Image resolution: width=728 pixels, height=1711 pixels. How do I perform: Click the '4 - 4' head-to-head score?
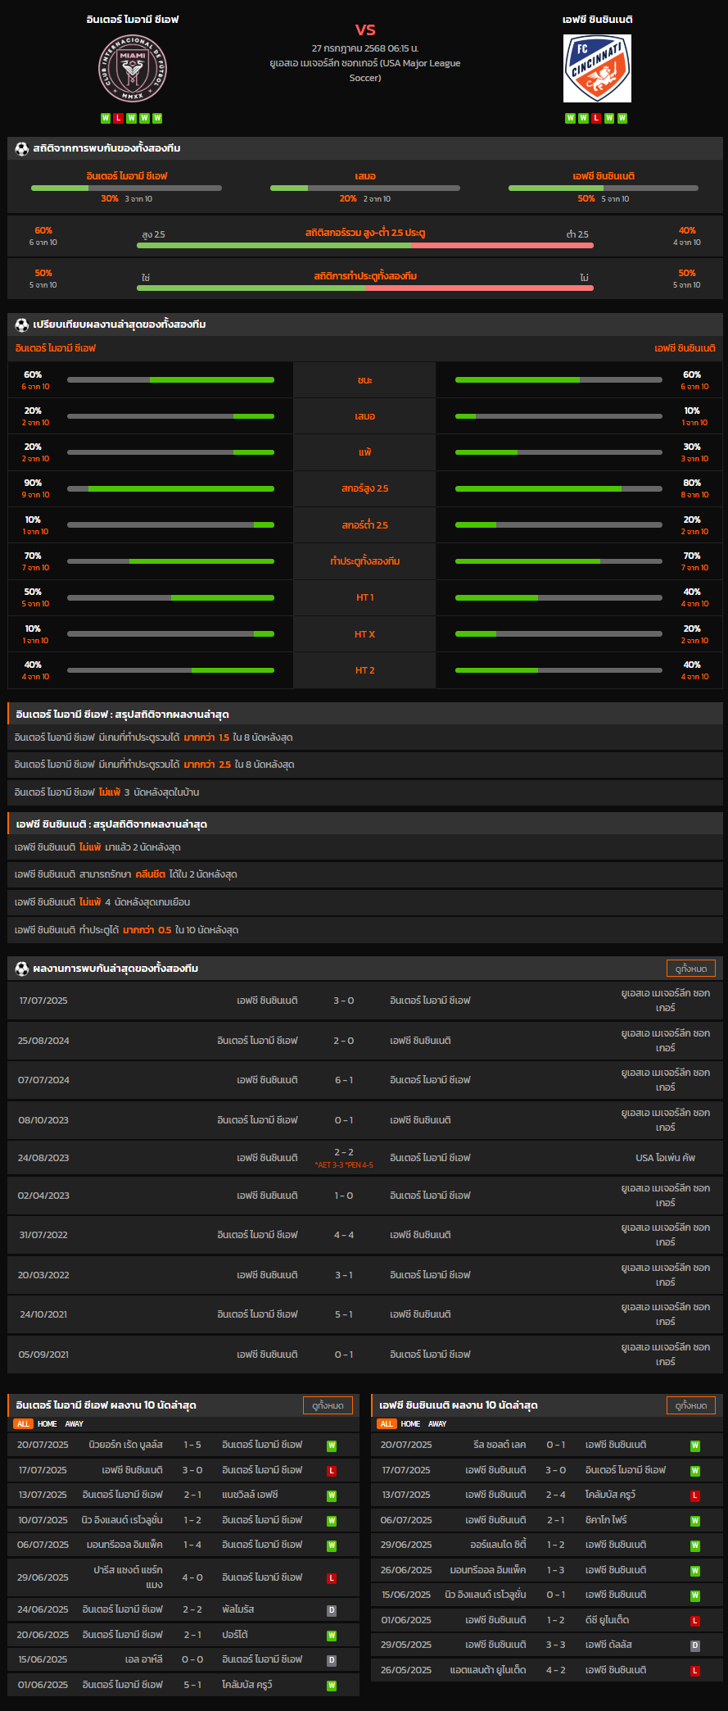[x=344, y=1235]
